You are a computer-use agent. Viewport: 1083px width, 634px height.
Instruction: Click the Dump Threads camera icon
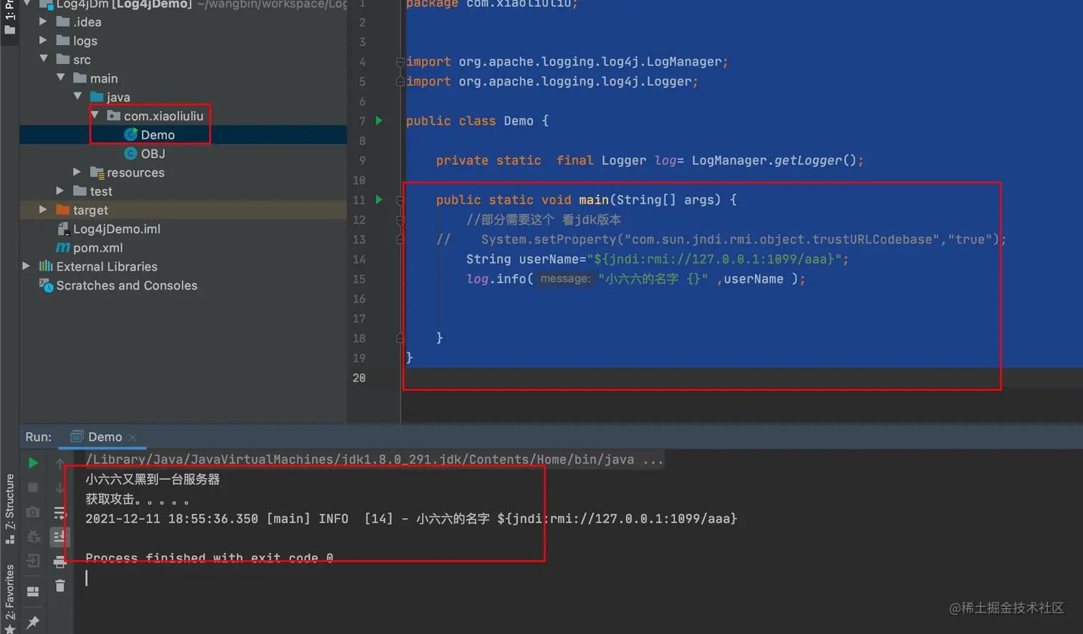pyautogui.click(x=33, y=512)
